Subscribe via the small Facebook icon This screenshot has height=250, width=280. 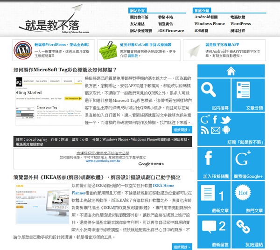tap(215, 119)
